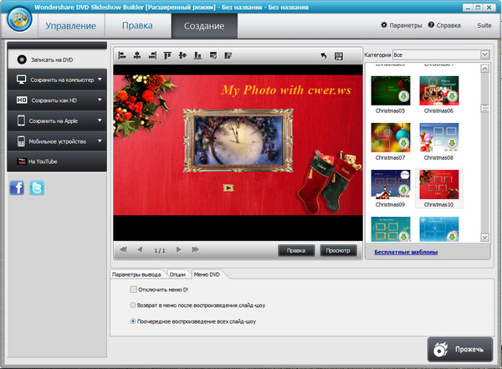
Task: Expand Сохранить как HD dropdown arrow
Action: click(x=100, y=100)
